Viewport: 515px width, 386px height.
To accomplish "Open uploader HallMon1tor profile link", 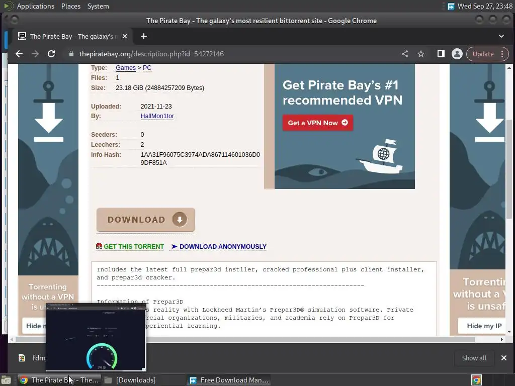I will pos(157,116).
